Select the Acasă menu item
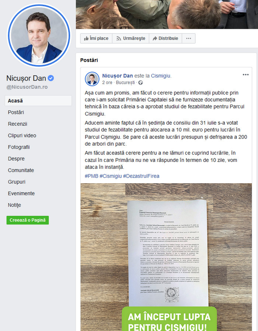This screenshot has width=258, height=331. [x=38, y=101]
